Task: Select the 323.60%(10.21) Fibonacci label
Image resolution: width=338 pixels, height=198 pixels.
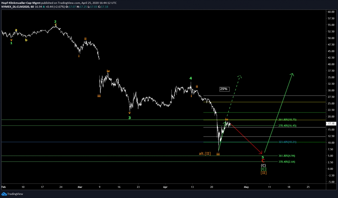Action: tap(287, 142)
